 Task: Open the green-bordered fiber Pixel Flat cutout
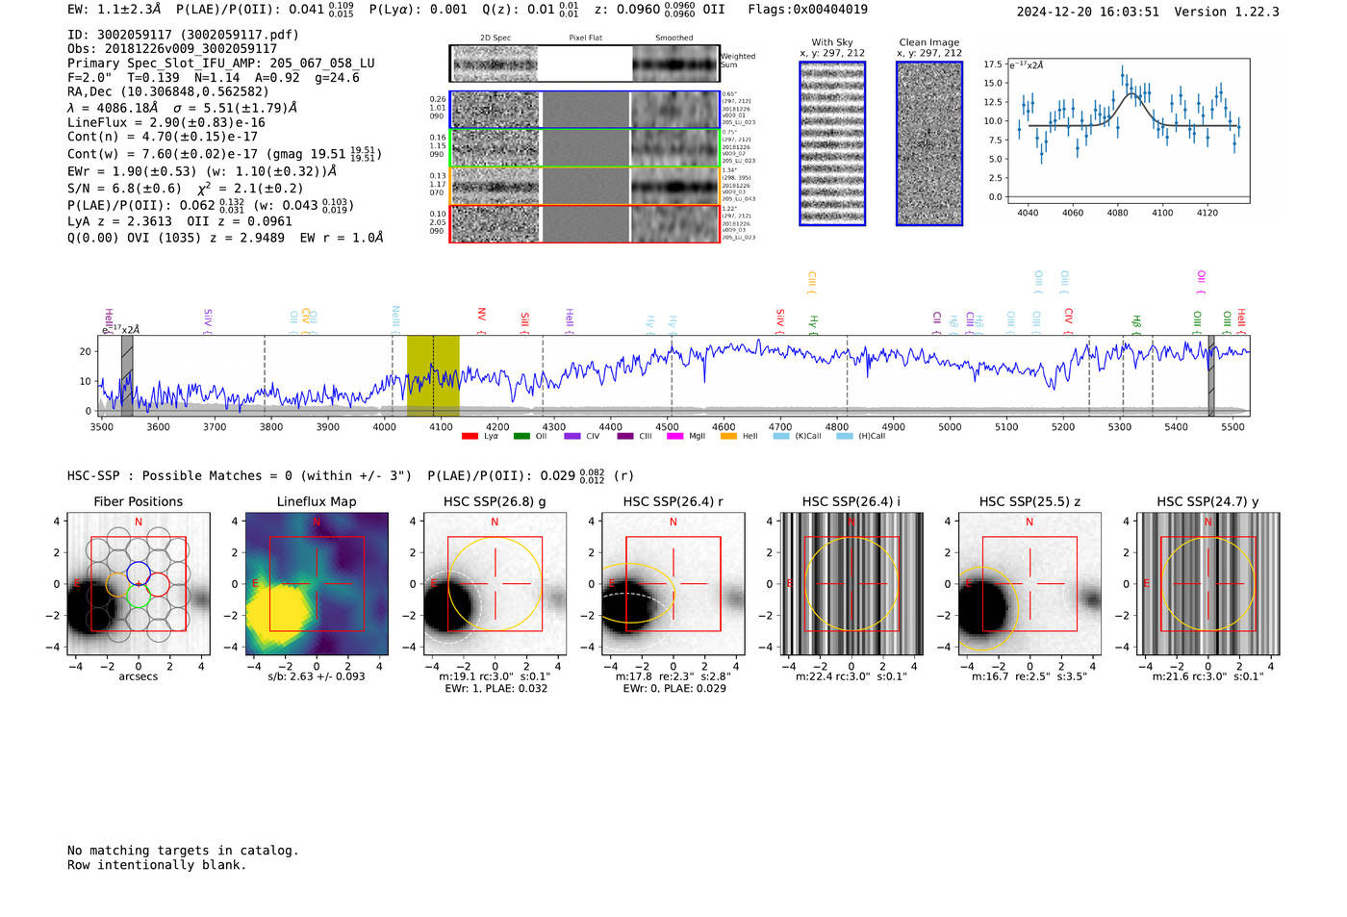tap(585, 148)
